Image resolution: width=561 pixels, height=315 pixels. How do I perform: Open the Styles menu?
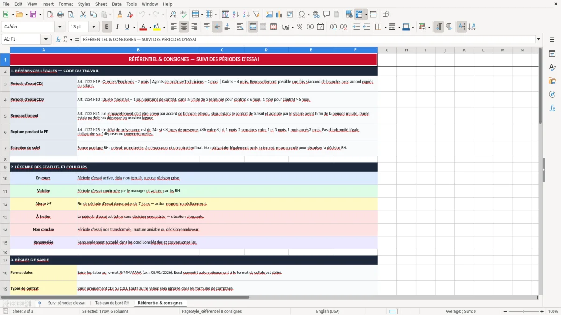84,4
